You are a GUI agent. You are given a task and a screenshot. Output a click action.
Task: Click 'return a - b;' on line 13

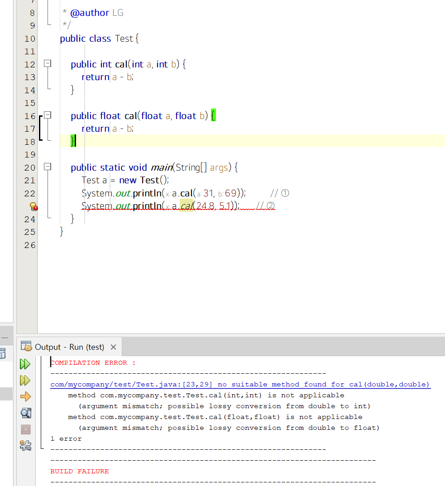(x=108, y=77)
